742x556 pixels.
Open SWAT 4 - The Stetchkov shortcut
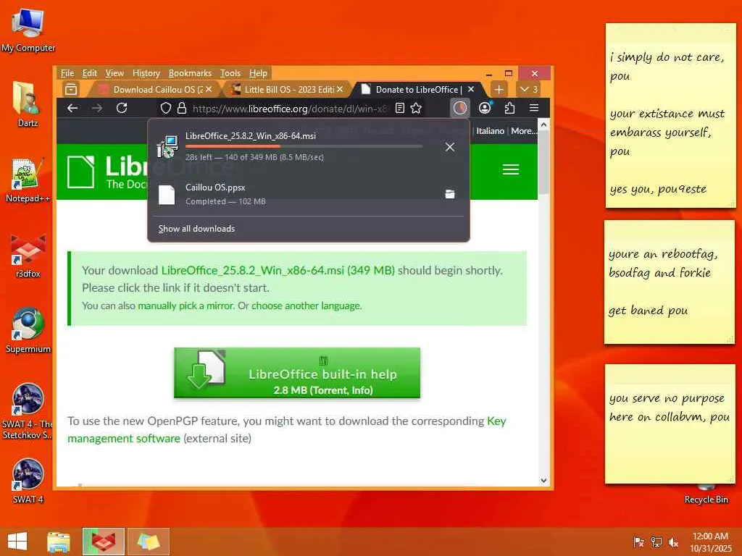pyautogui.click(x=28, y=410)
